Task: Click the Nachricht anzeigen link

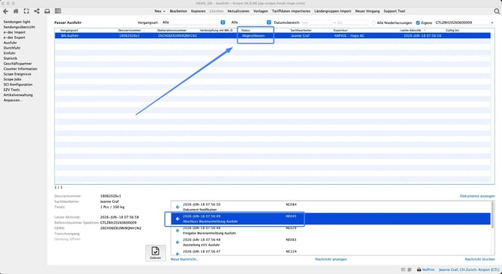Action: 331,259
